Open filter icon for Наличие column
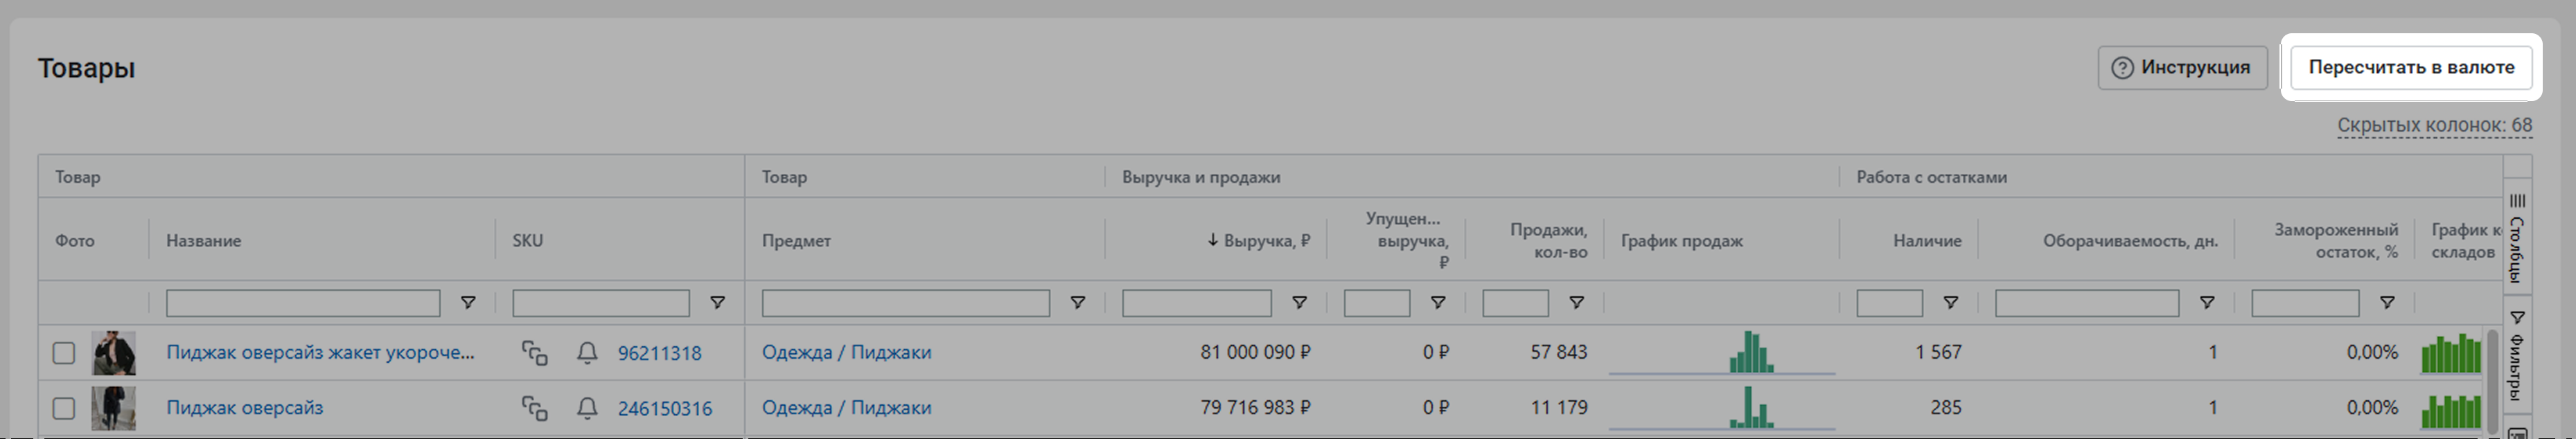Image resolution: width=2576 pixels, height=439 pixels. tap(1950, 302)
